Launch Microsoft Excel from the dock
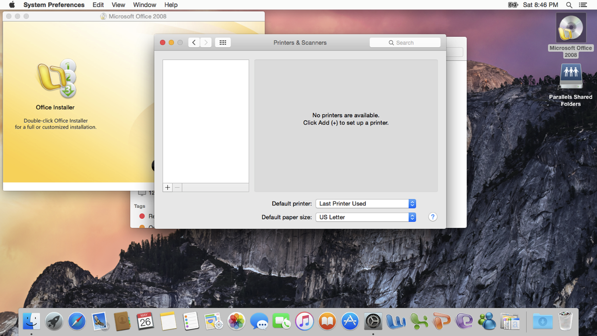The width and height of the screenshot is (597, 336). (419, 321)
